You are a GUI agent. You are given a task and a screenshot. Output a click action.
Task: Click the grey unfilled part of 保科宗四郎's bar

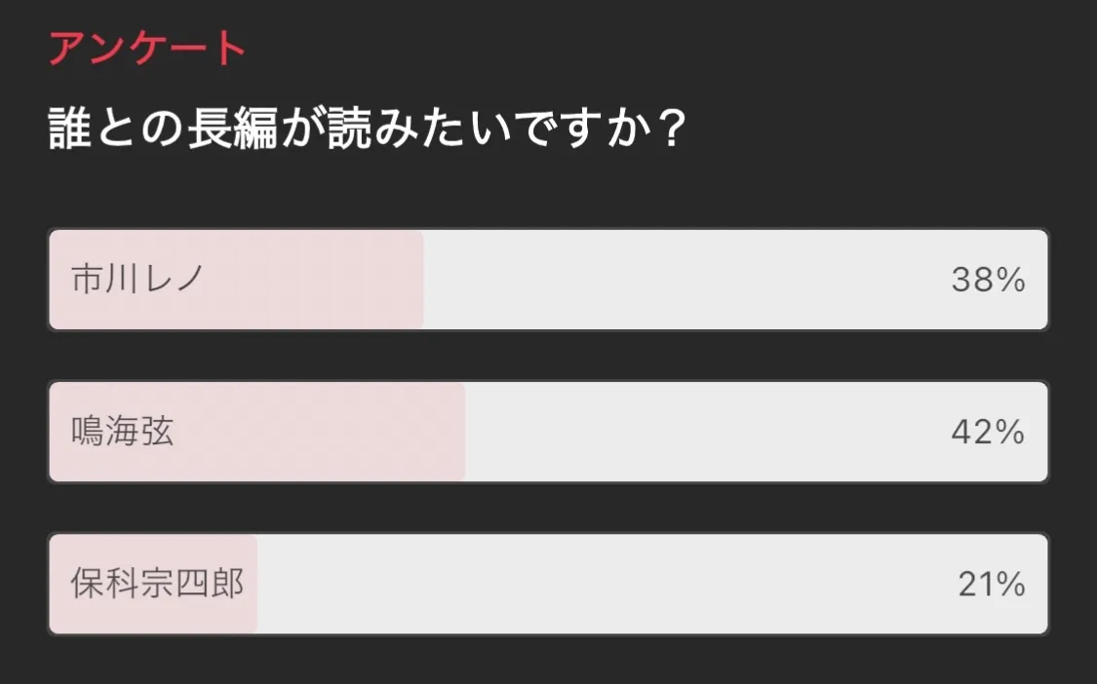point(605,584)
